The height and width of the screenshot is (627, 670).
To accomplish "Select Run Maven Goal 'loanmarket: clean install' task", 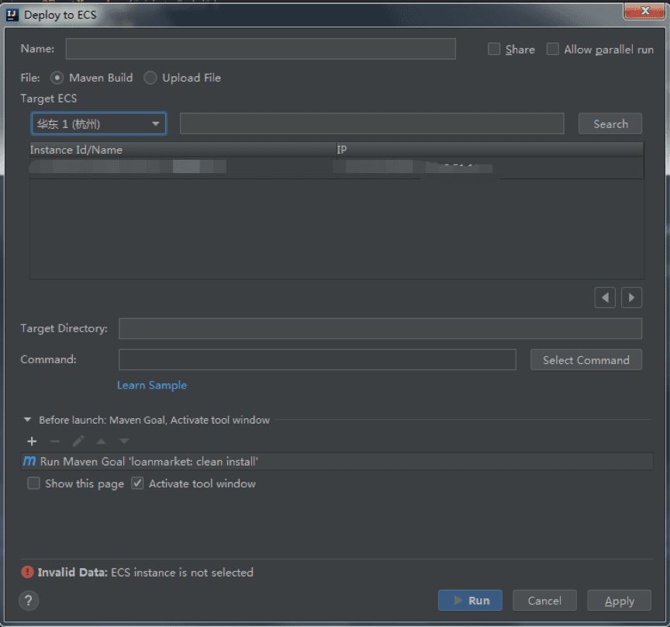I will coord(337,462).
